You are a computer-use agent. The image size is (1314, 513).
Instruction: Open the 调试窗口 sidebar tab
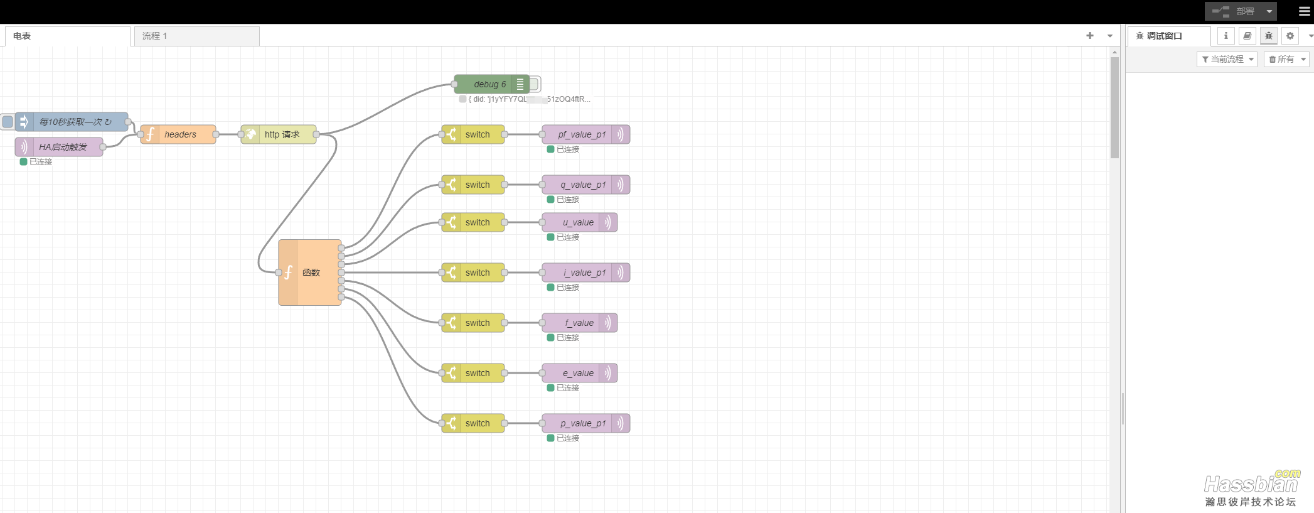(1169, 36)
